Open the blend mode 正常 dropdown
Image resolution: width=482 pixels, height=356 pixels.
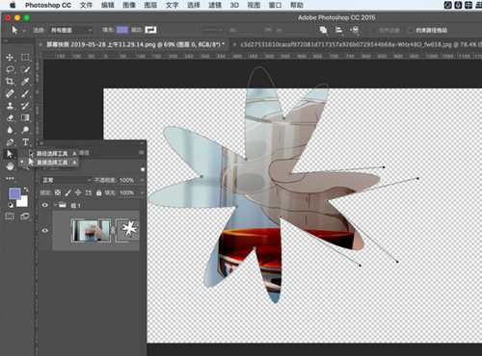67,180
